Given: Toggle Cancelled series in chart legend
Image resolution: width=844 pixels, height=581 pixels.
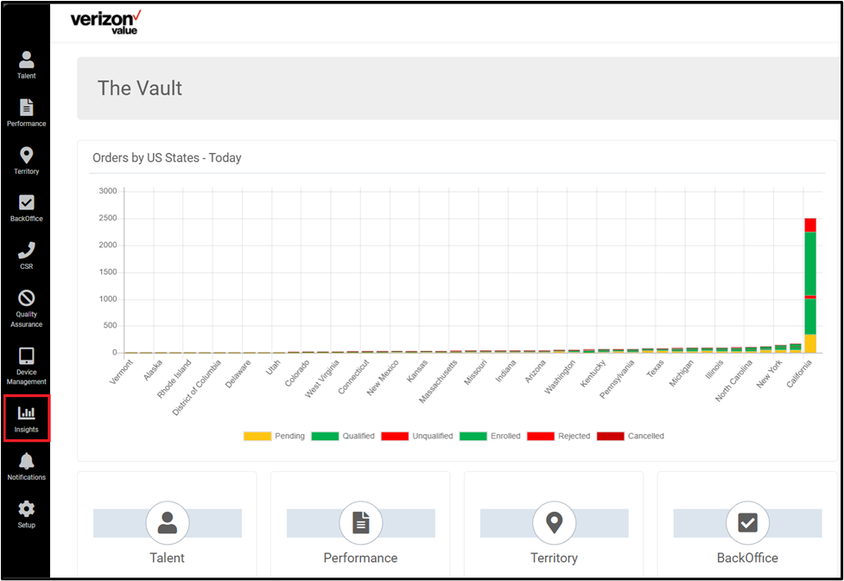Looking at the screenshot, I should pyautogui.click(x=631, y=436).
